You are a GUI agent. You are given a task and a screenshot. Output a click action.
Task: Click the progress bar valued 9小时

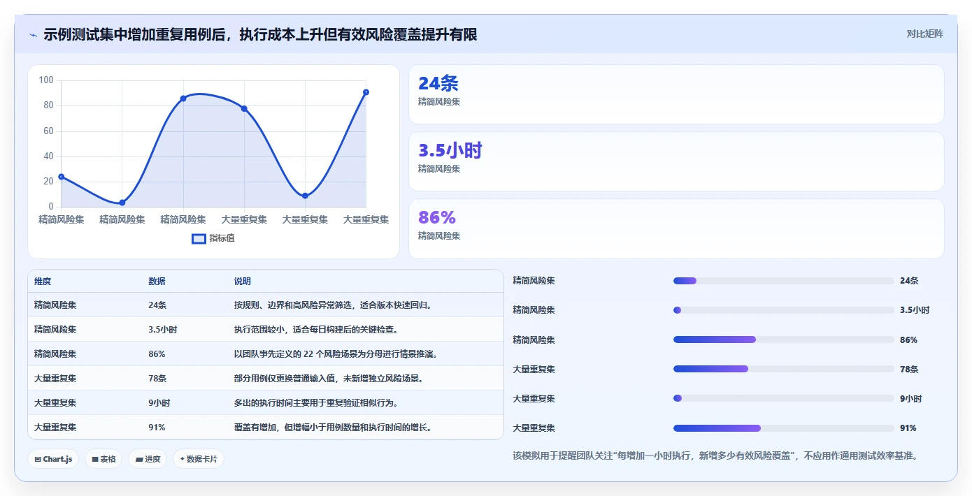point(783,399)
